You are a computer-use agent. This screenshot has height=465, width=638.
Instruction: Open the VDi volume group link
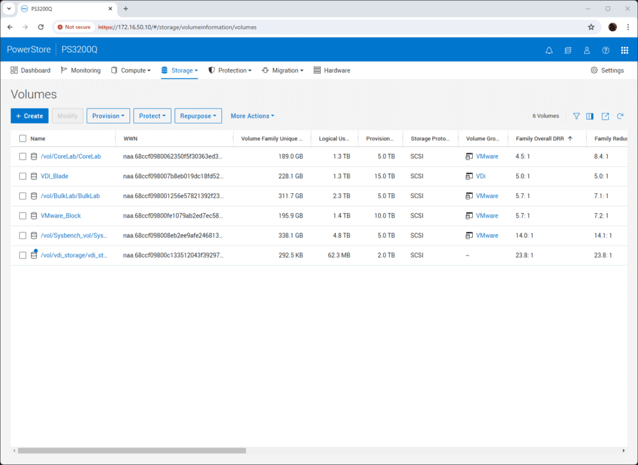pyautogui.click(x=480, y=176)
